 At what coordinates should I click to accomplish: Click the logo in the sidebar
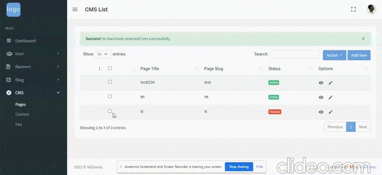(13, 10)
